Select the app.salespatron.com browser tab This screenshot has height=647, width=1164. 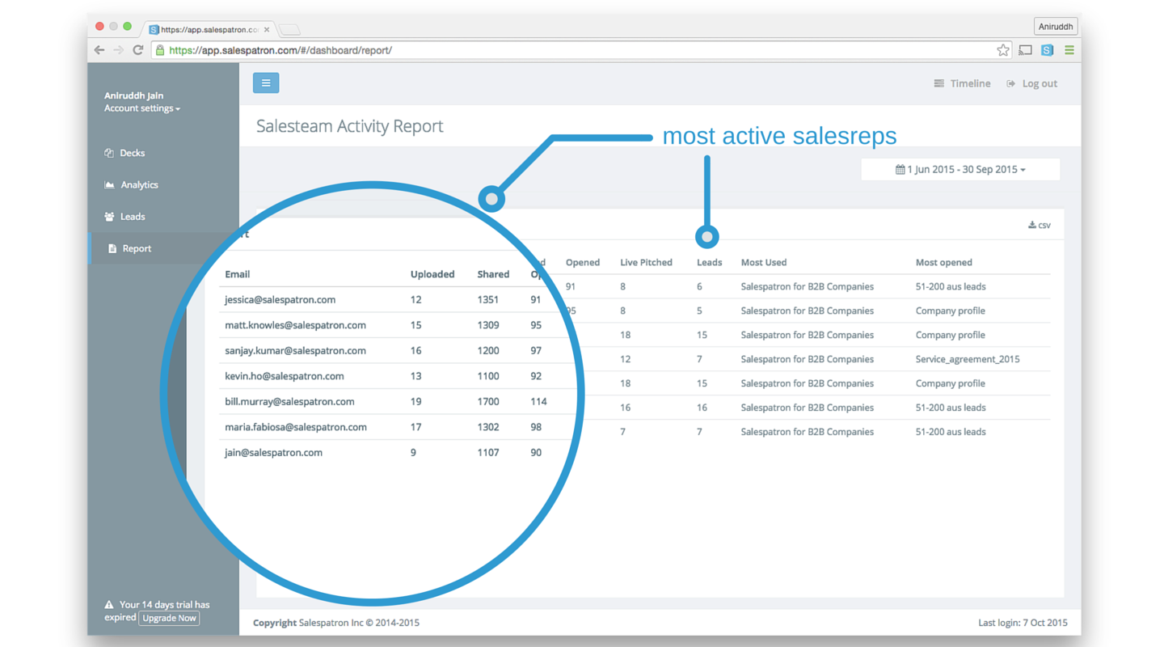click(x=210, y=30)
